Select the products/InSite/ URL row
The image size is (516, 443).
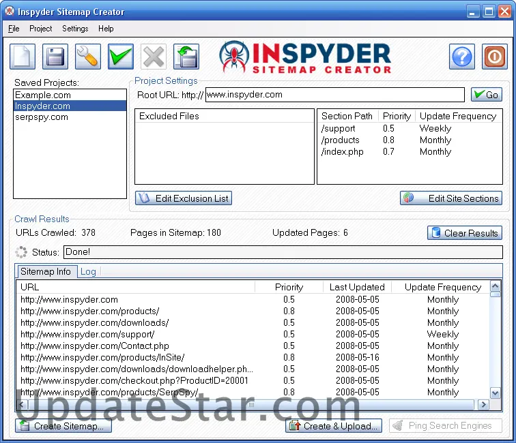[253, 357]
